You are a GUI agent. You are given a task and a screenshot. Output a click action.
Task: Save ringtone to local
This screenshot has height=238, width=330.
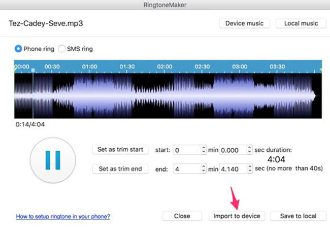pos(299,216)
